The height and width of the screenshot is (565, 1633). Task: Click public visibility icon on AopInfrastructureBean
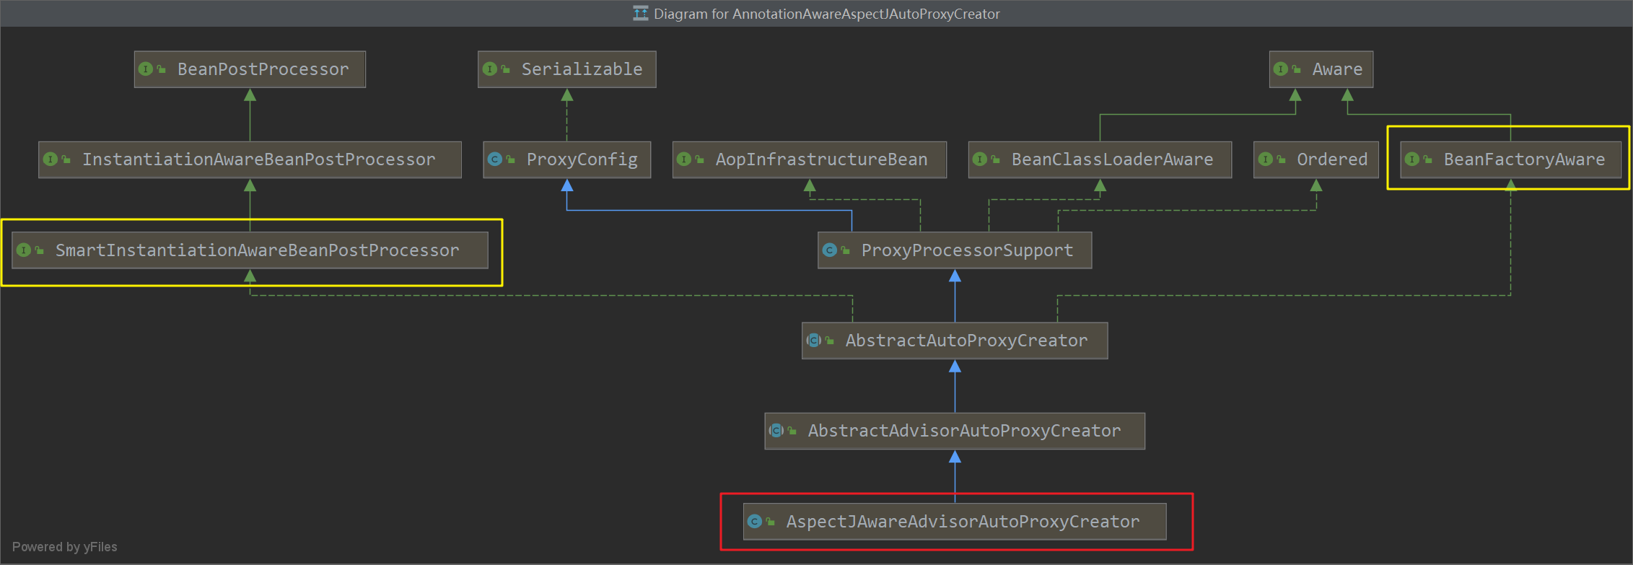click(700, 160)
